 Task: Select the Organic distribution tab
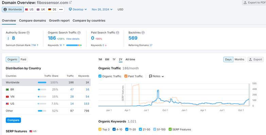point(12,59)
